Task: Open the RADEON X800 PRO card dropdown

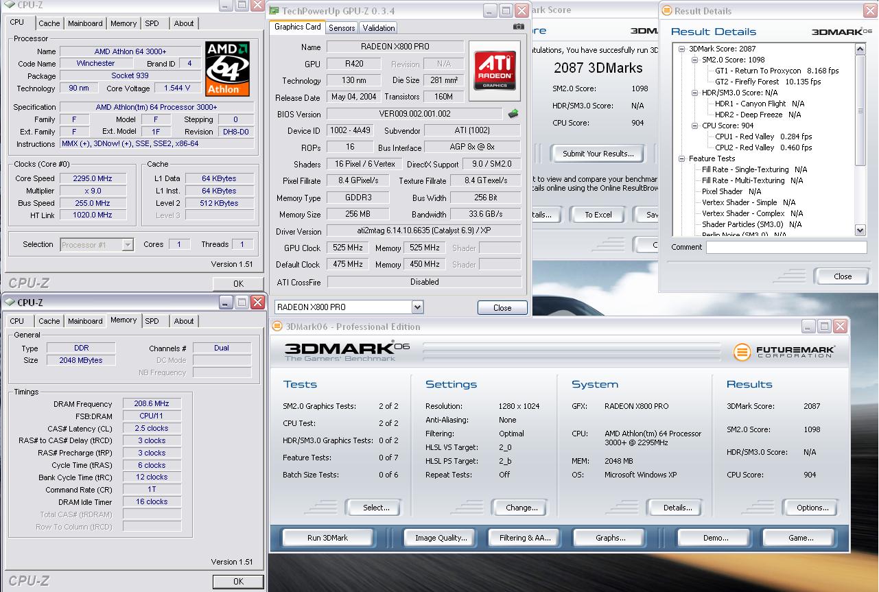Action: pyautogui.click(x=417, y=307)
